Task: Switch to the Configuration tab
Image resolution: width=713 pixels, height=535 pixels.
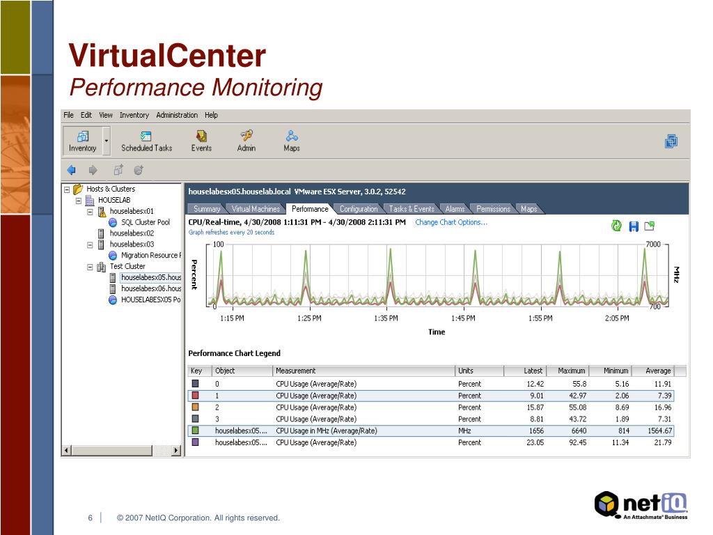Action: [x=359, y=209]
